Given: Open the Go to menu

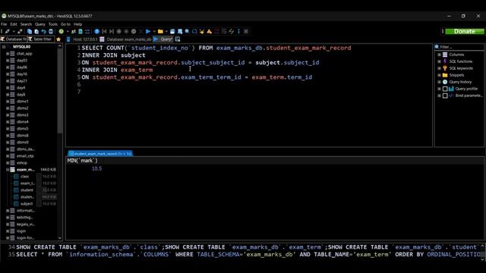Looking at the screenshot, I should (65, 24).
